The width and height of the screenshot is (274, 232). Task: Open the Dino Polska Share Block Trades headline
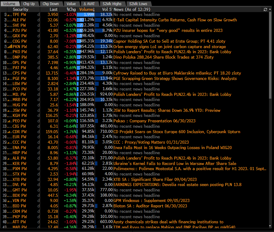pyautogui.click(x=163, y=57)
